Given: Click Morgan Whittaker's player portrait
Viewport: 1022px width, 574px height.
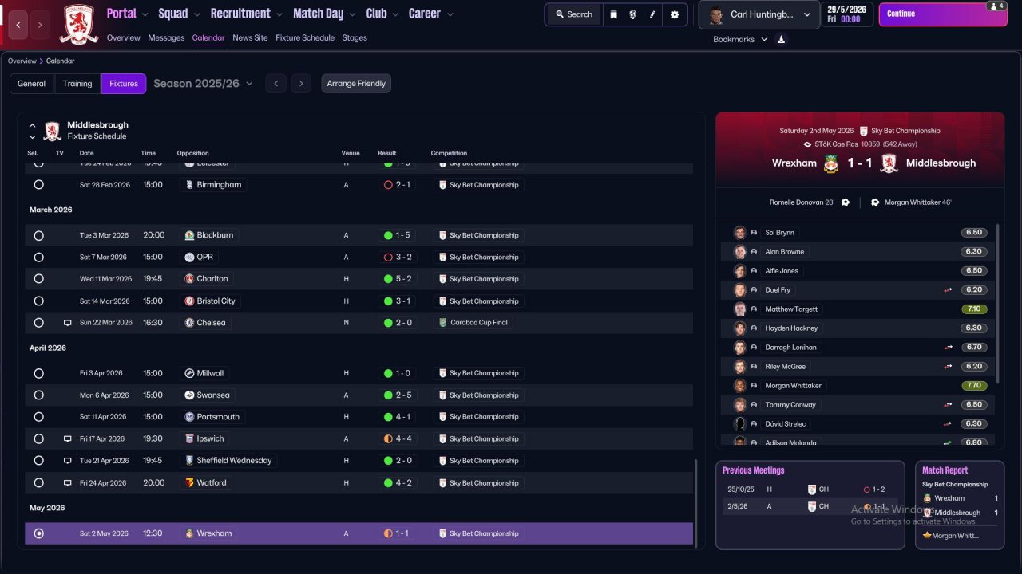Looking at the screenshot, I should (x=739, y=386).
